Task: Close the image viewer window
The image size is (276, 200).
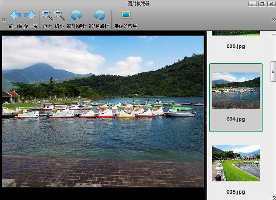Action: coord(271,4)
